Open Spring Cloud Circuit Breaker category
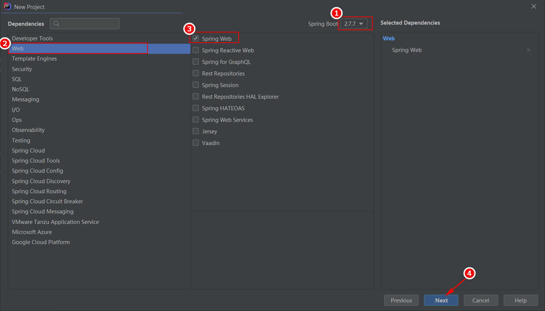The width and height of the screenshot is (545, 311). coord(99,201)
